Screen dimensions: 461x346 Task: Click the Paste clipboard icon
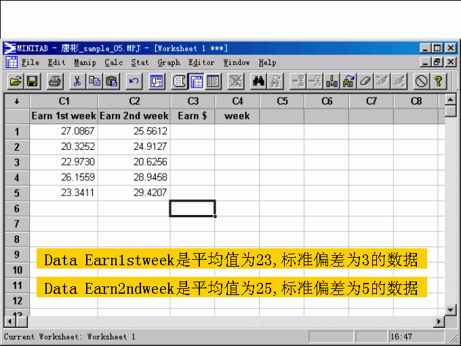pyautogui.click(x=111, y=81)
